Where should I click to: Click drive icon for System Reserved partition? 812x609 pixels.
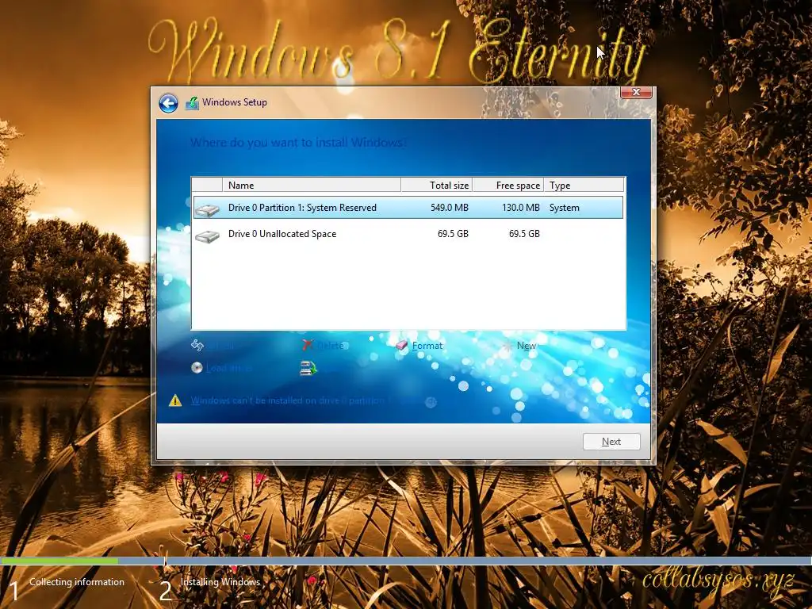coord(207,209)
